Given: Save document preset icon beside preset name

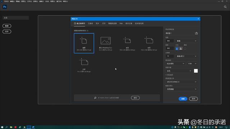Looking at the screenshot, I should [196, 33].
